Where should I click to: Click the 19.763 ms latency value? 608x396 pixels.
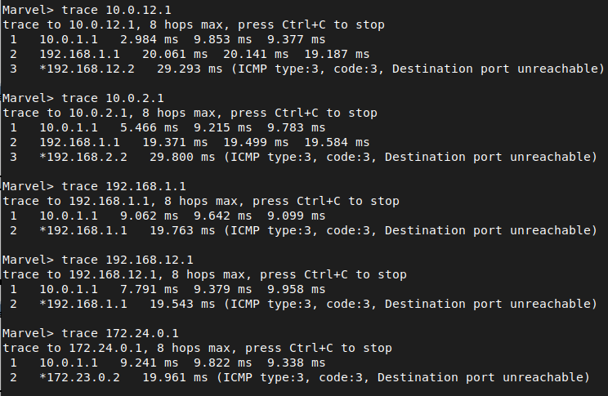(x=182, y=230)
